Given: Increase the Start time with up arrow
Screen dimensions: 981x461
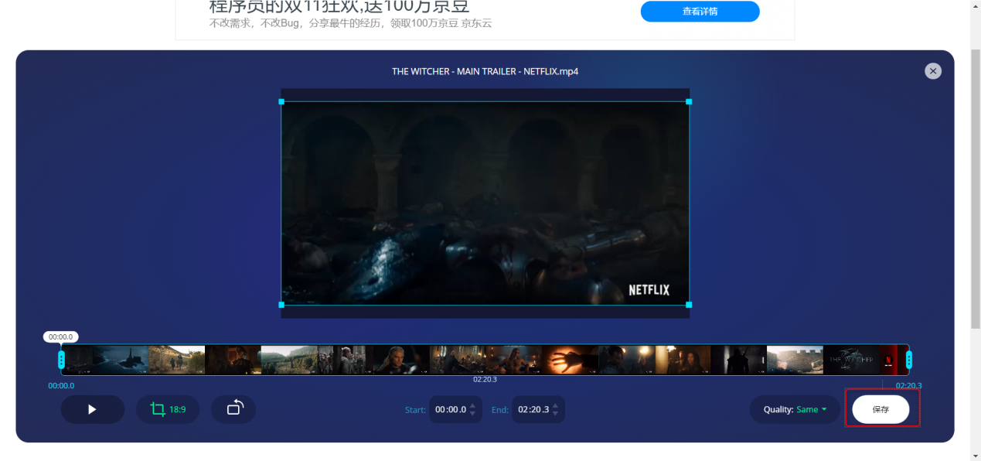Looking at the screenshot, I should click(472, 405).
